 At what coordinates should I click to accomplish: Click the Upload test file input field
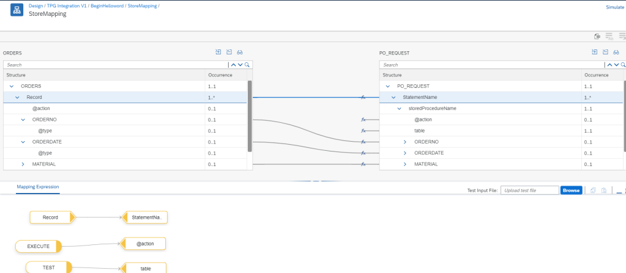(529, 191)
